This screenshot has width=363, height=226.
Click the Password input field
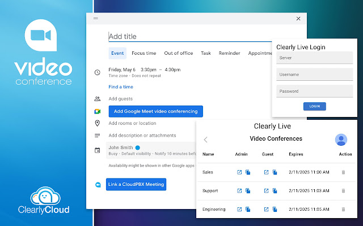click(x=314, y=91)
